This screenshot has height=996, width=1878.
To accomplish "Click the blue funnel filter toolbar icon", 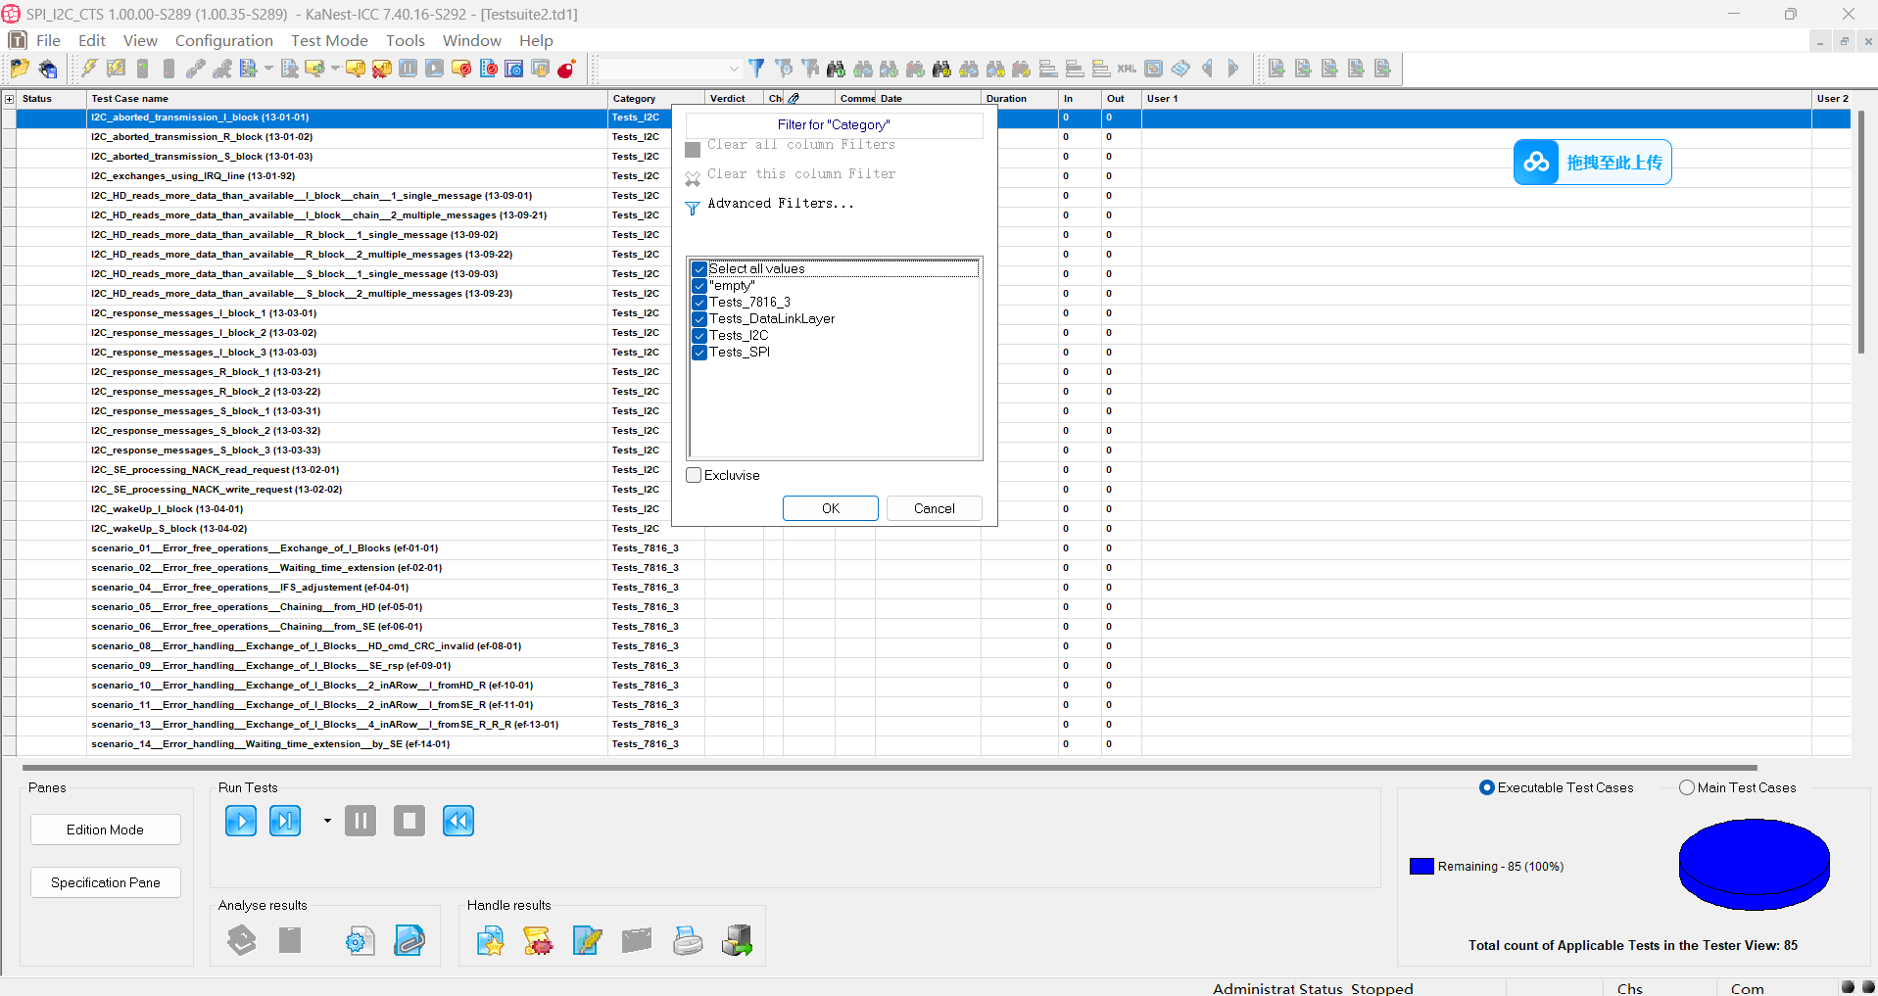I will point(756,69).
